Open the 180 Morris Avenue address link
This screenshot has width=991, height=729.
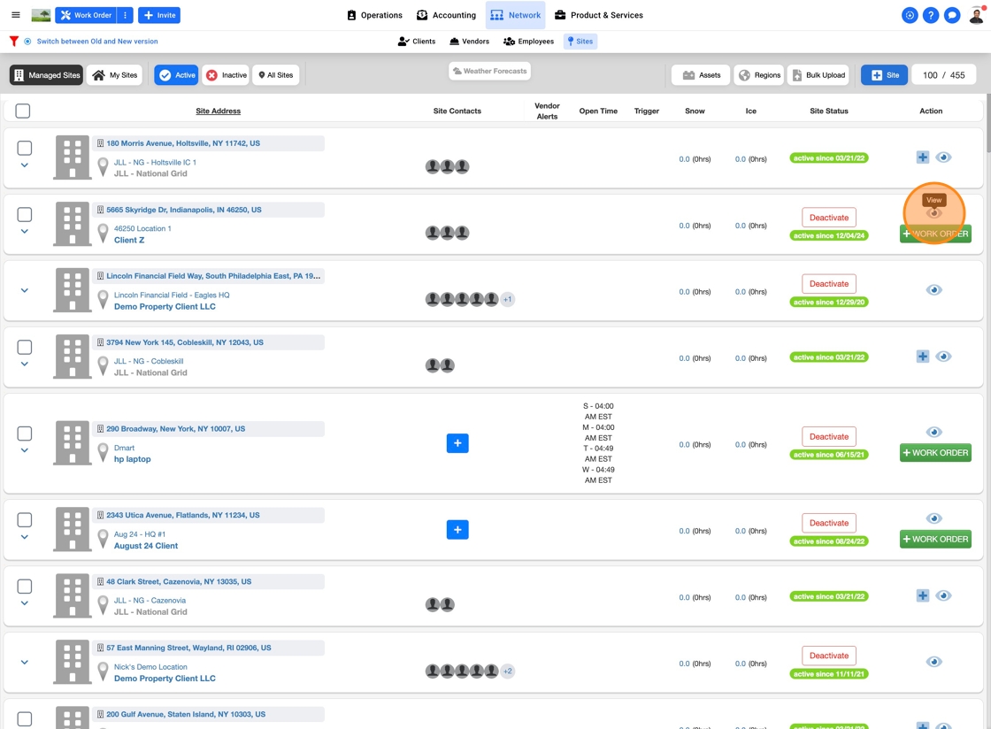pos(182,143)
